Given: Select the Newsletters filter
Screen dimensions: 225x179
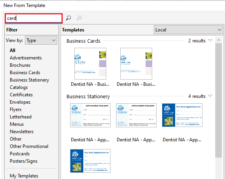Looking at the screenshot, I should [22, 132].
